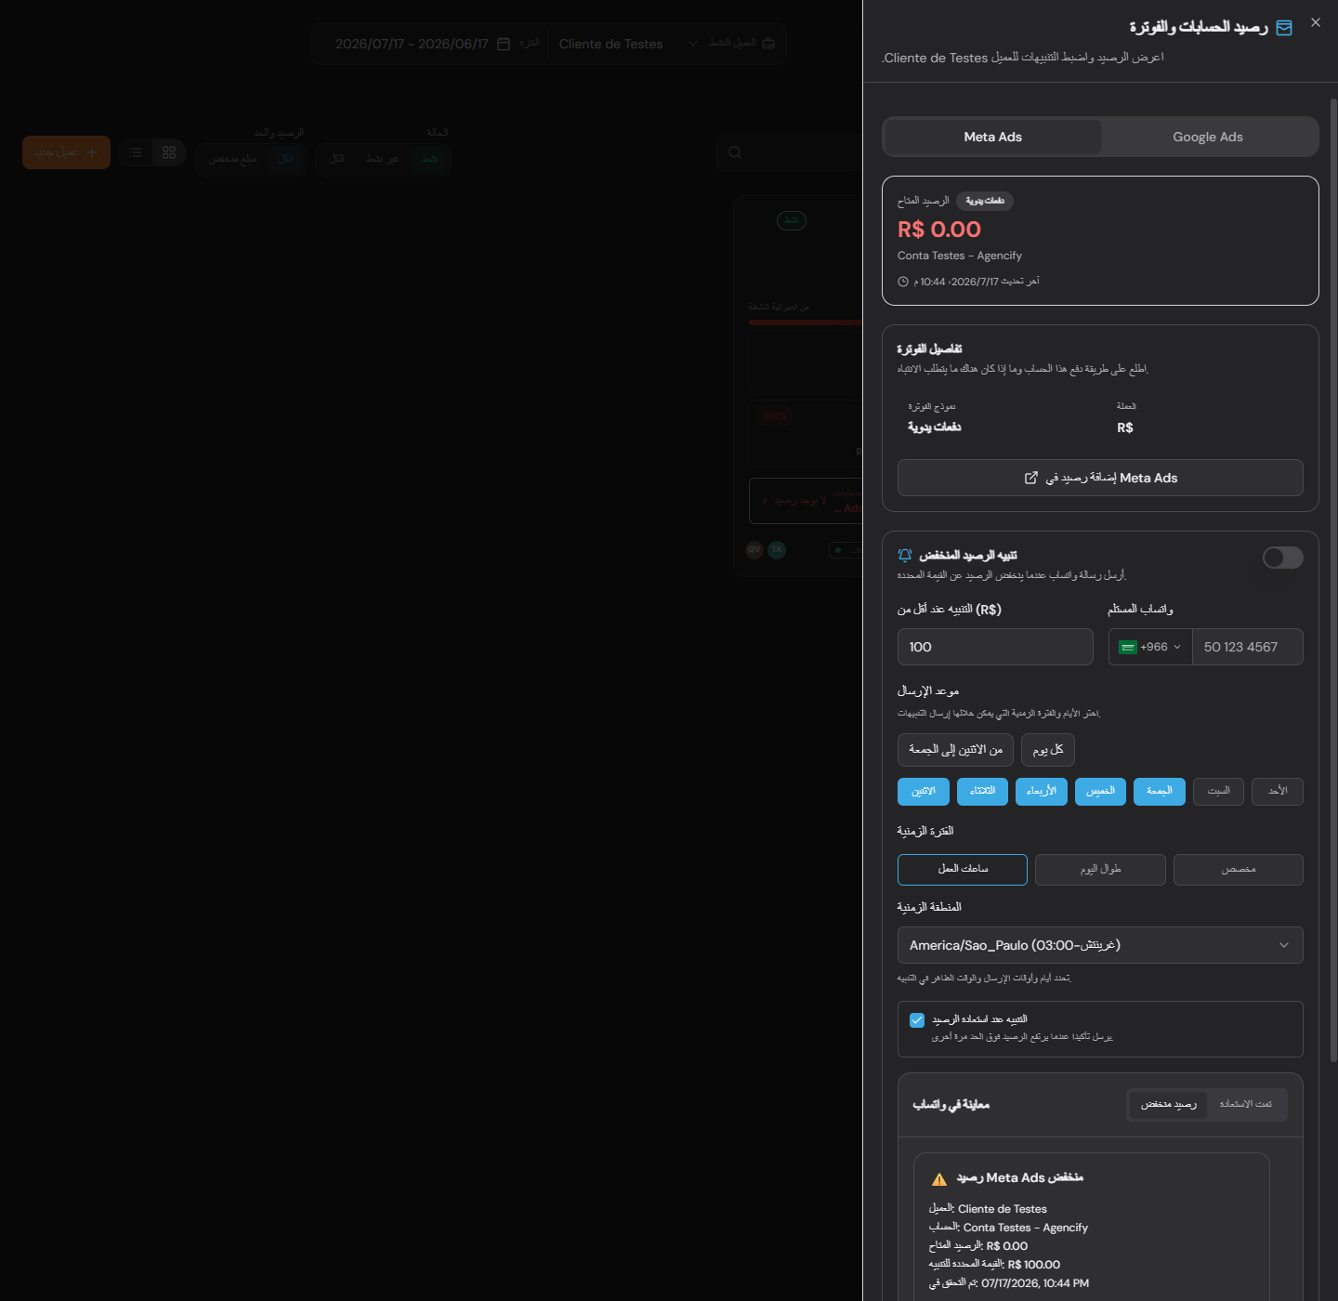Click the billing wallet icon in panel header
The image size is (1338, 1301).
(x=1284, y=28)
